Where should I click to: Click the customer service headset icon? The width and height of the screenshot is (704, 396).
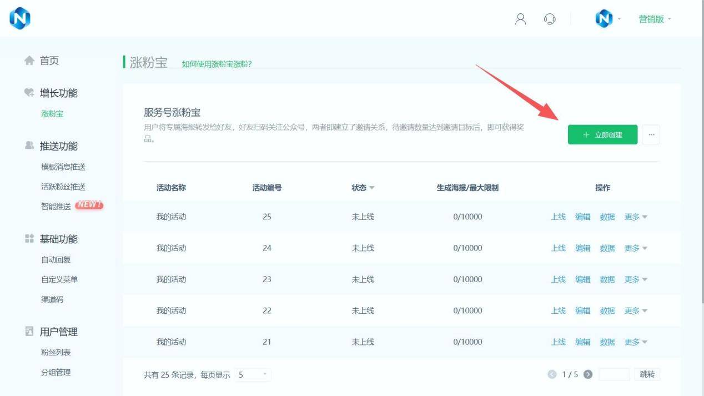click(x=550, y=19)
